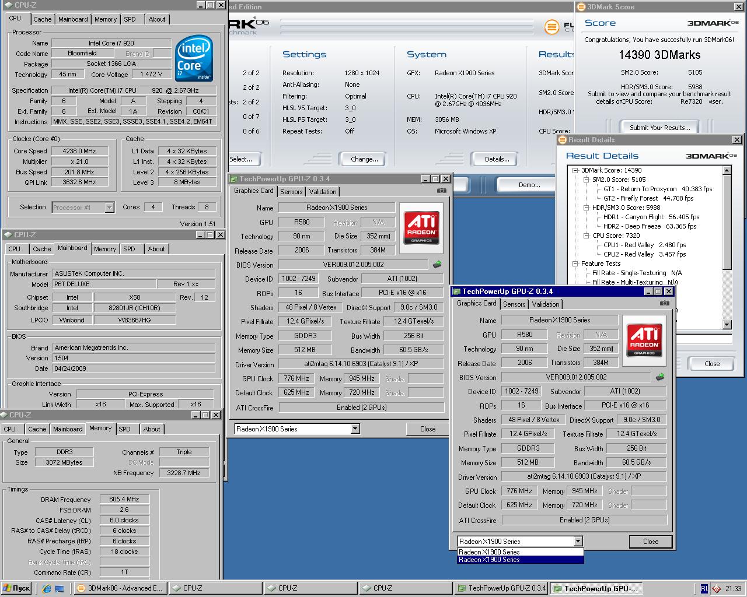Choose the first Radeon X1900 Series entry in the open list

point(520,552)
